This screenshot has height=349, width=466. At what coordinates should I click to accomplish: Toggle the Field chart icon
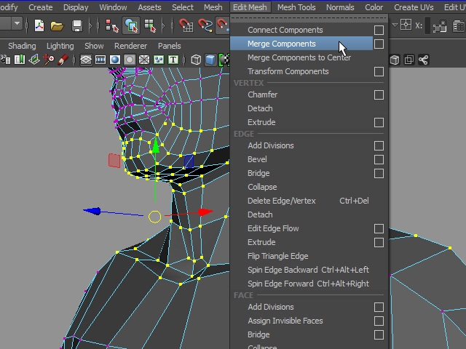144,60
